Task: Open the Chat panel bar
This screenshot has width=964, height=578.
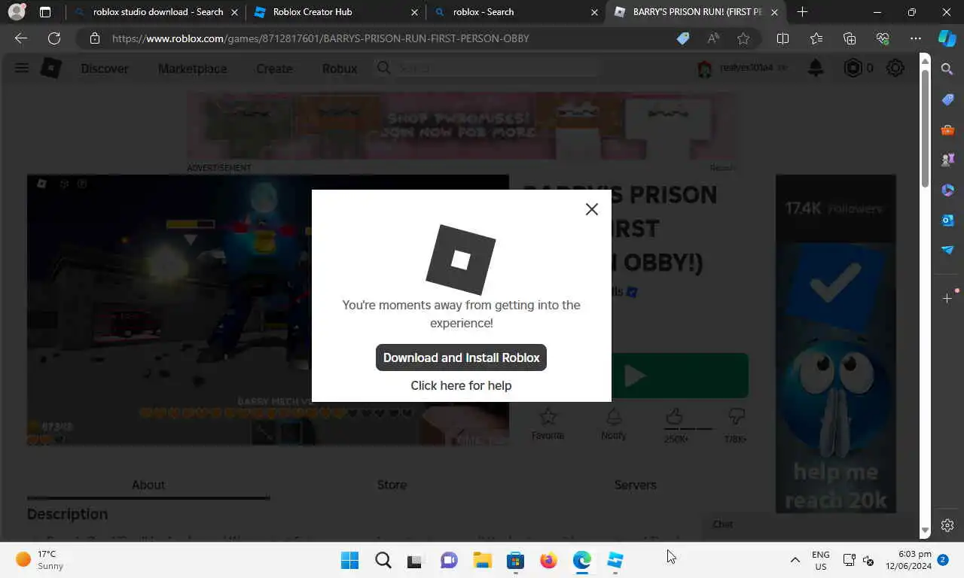Action: [x=810, y=525]
